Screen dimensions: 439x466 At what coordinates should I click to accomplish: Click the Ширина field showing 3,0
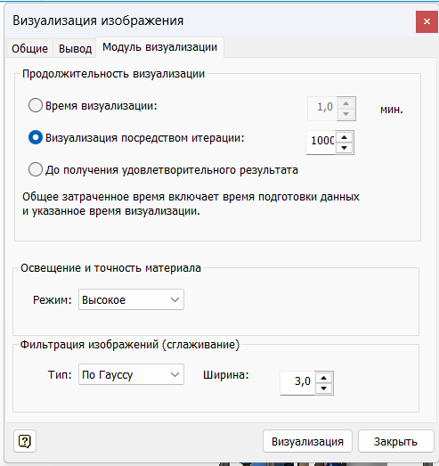click(297, 383)
